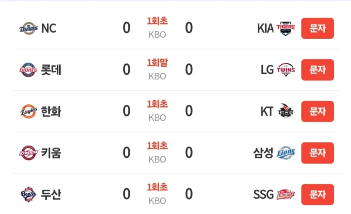Select the 롯데 team name
This screenshot has height=214, width=351.
coord(51,70)
